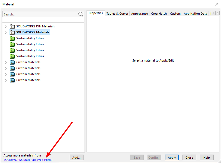This screenshot has width=221, height=163.
Task: Click the SOLIDWORKS Materials library icon
Action: [x=12, y=33]
